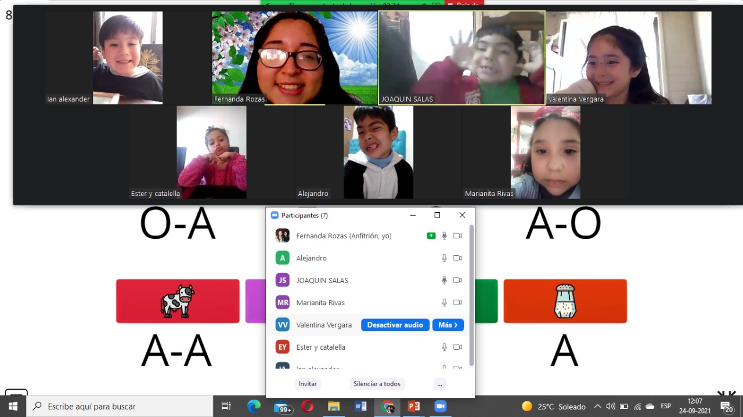The image size is (743, 417).
Task: Select Alejandro's video tile
Action: pyautogui.click(x=378, y=152)
